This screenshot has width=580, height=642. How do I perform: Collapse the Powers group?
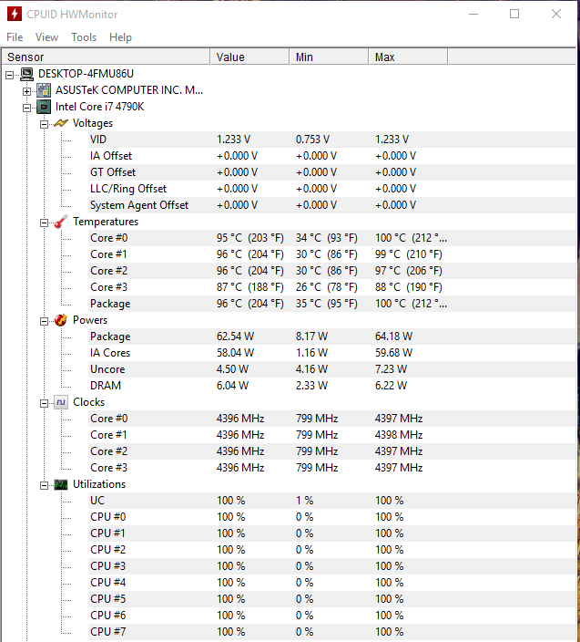pos(44,321)
